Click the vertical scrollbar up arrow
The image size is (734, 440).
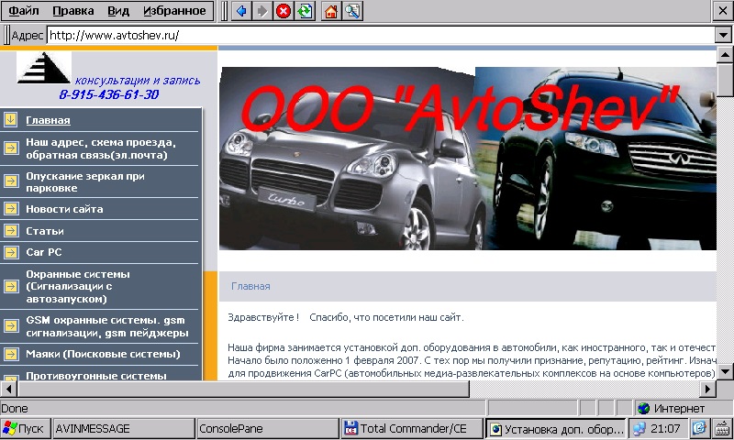pos(725,55)
